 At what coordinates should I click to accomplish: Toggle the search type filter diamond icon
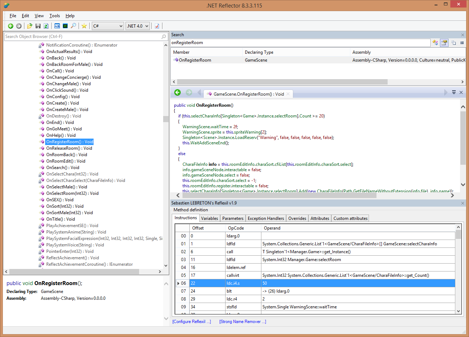[x=435, y=43]
